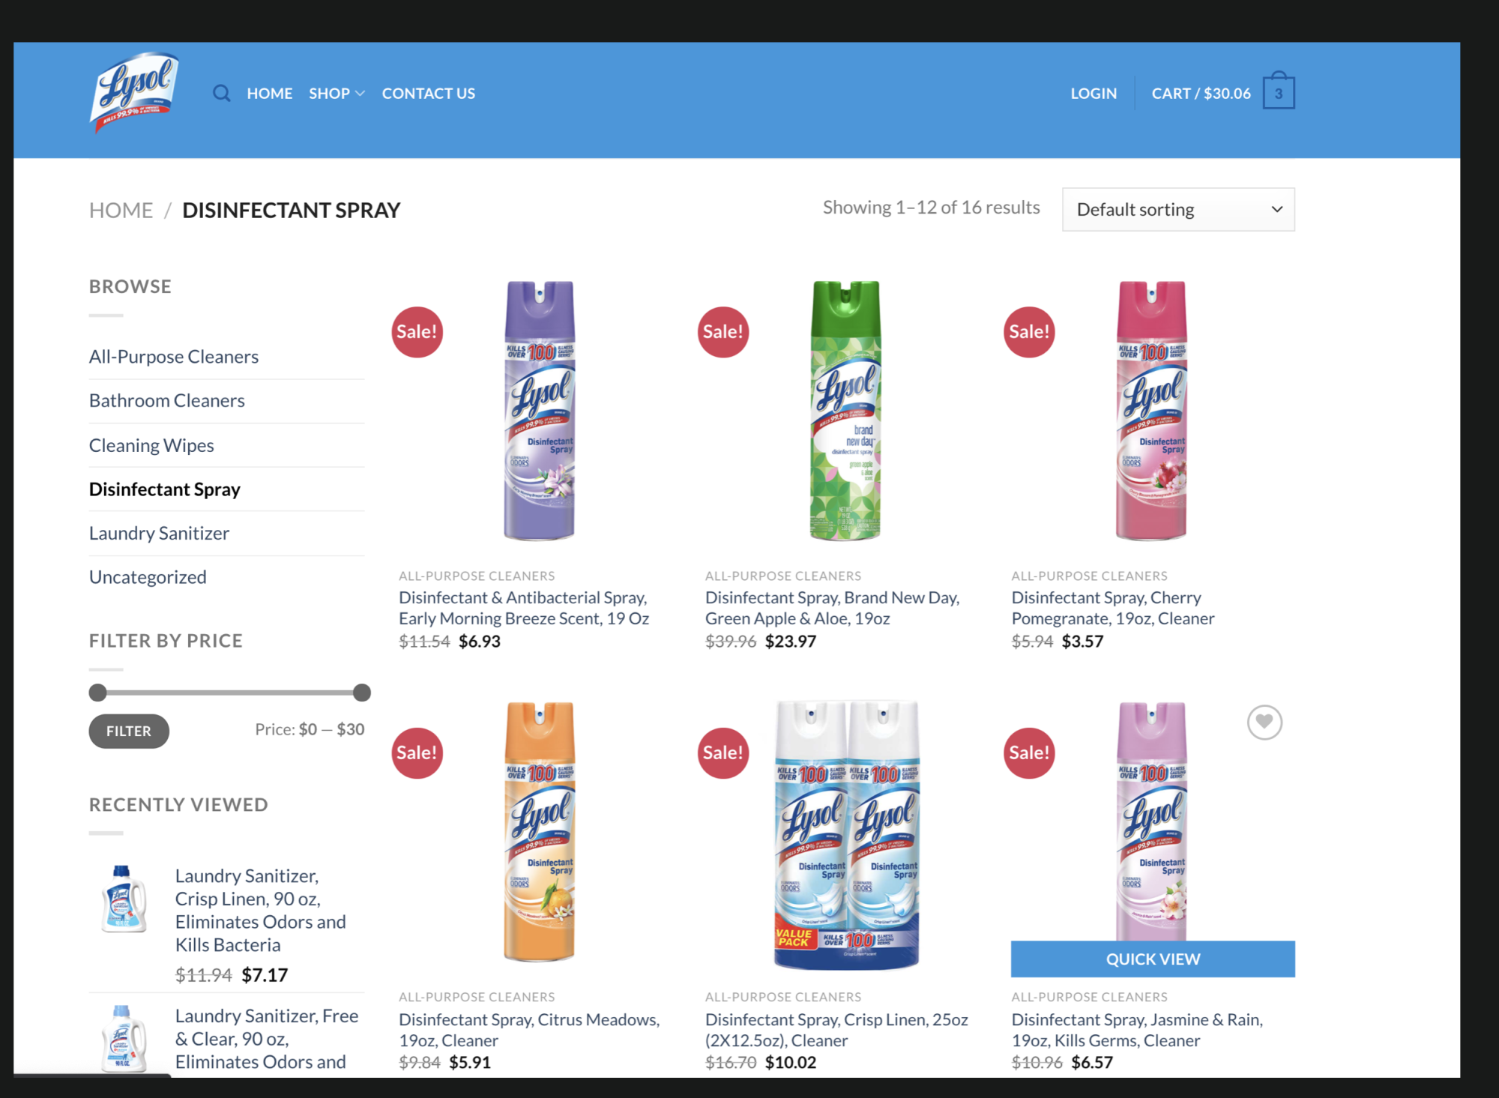This screenshot has height=1098, width=1499.
Task: Go to HOME in the navigation bar
Action: click(270, 94)
